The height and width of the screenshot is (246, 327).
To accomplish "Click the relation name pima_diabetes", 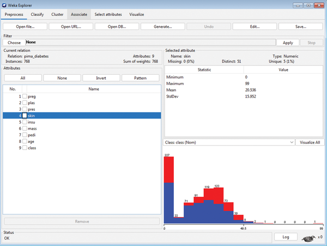I will tap(37, 56).
